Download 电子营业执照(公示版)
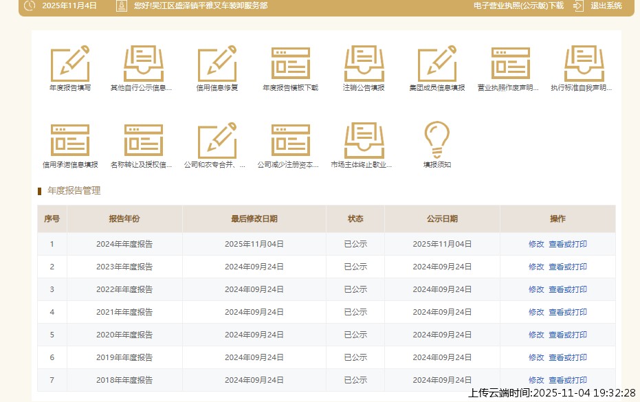Image resolution: width=640 pixels, height=402 pixels. [518, 5]
